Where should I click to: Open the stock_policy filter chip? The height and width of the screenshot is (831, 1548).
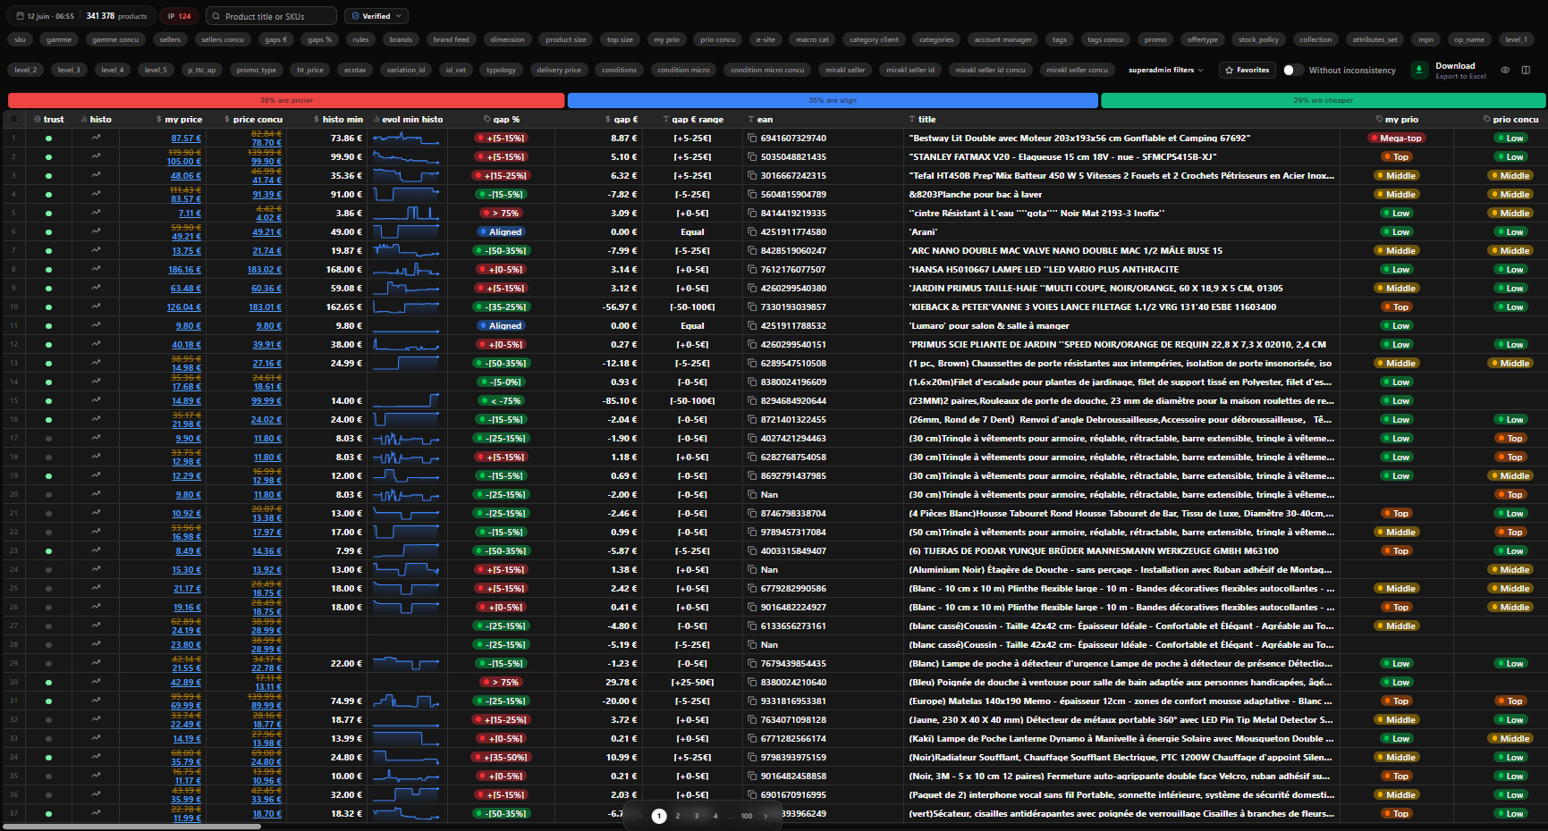[x=1258, y=39]
